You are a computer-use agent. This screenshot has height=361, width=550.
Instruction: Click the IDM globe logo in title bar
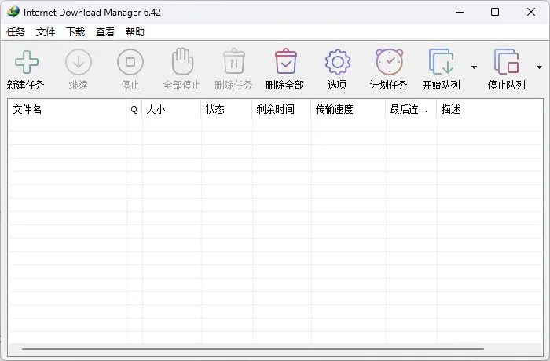click(x=13, y=12)
